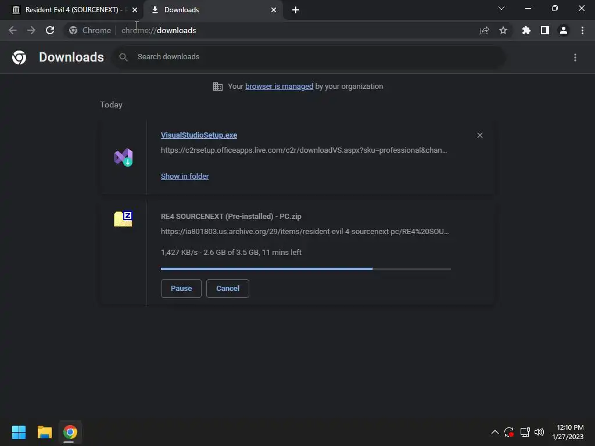Open the Windows Start menu
Viewport: 595px width, 446px height.
(x=19, y=432)
